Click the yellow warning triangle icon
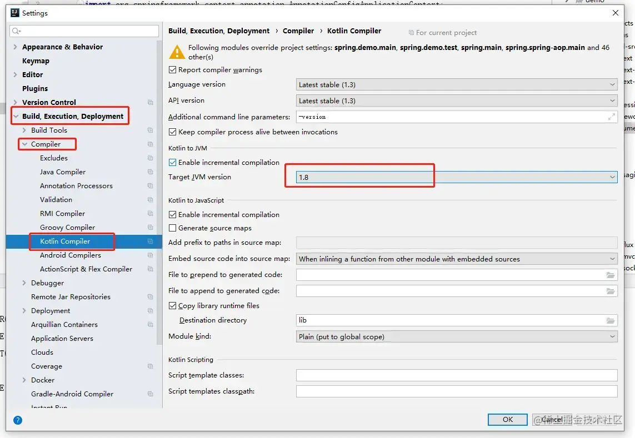This screenshot has height=438, width=635. point(177,52)
